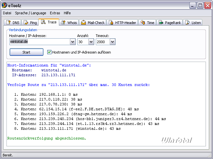Open the Whois tab
Image resolution: width=213 pixels, height=159 pixels.
coord(69,22)
